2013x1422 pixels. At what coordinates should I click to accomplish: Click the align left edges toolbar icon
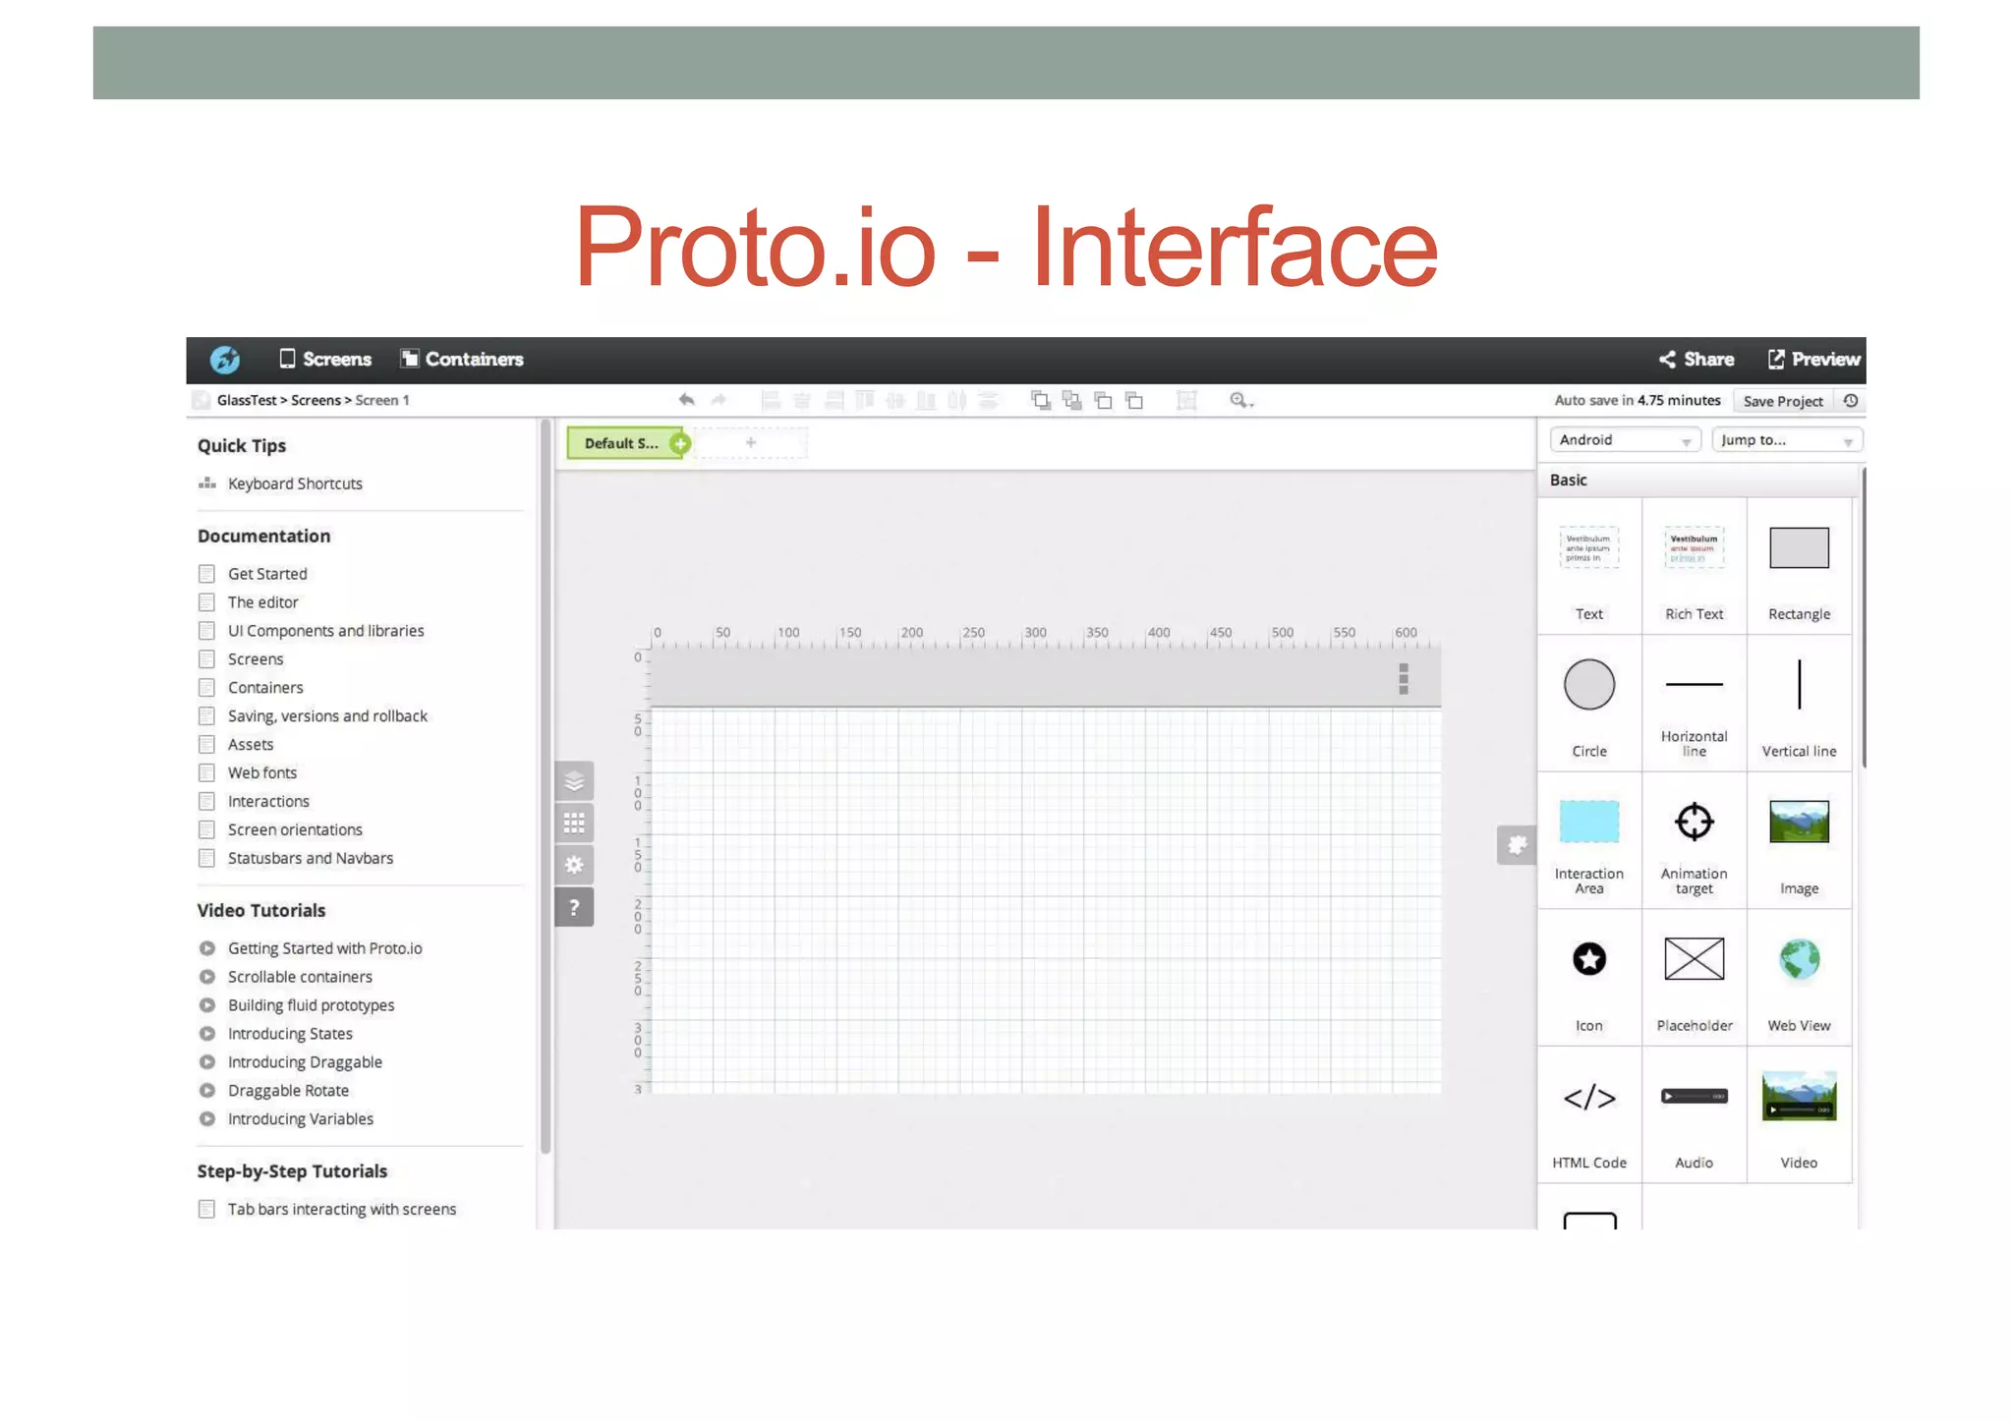[771, 400]
